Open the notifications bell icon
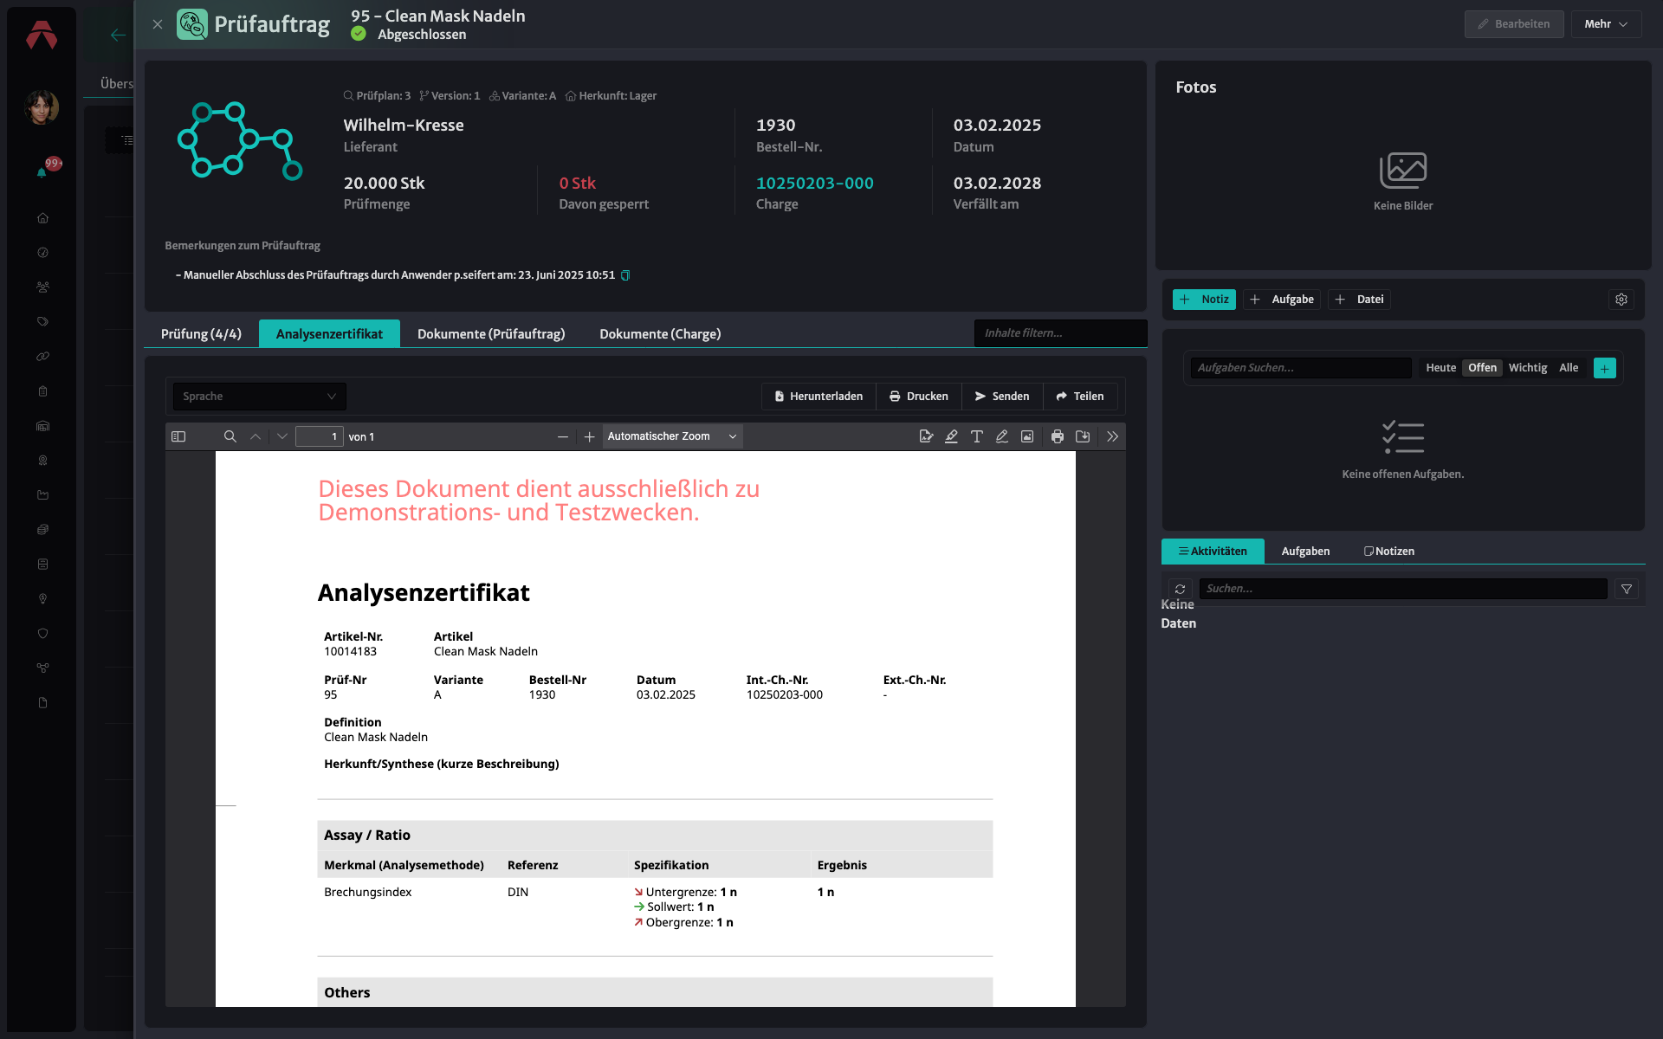The width and height of the screenshot is (1663, 1039). point(42,172)
